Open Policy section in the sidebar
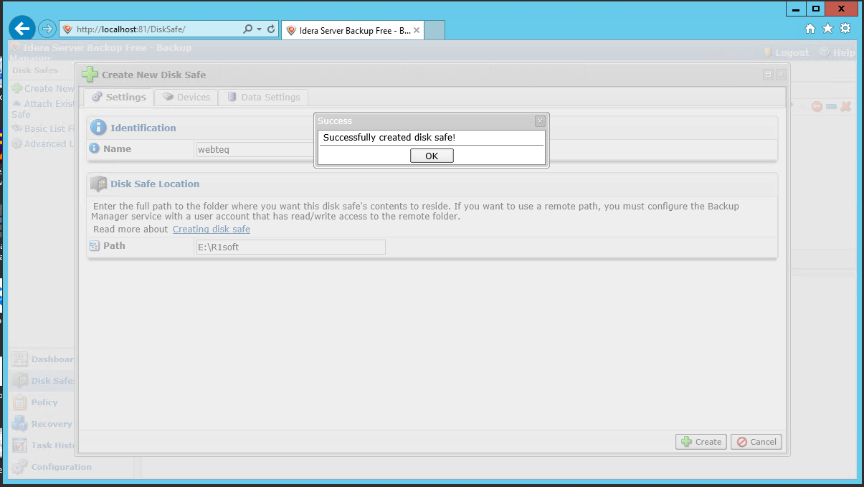 pyautogui.click(x=44, y=402)
